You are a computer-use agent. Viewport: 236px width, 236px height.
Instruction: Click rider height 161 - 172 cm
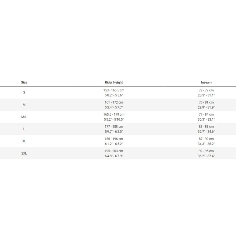pyautogui.click(x=114, y=102)
